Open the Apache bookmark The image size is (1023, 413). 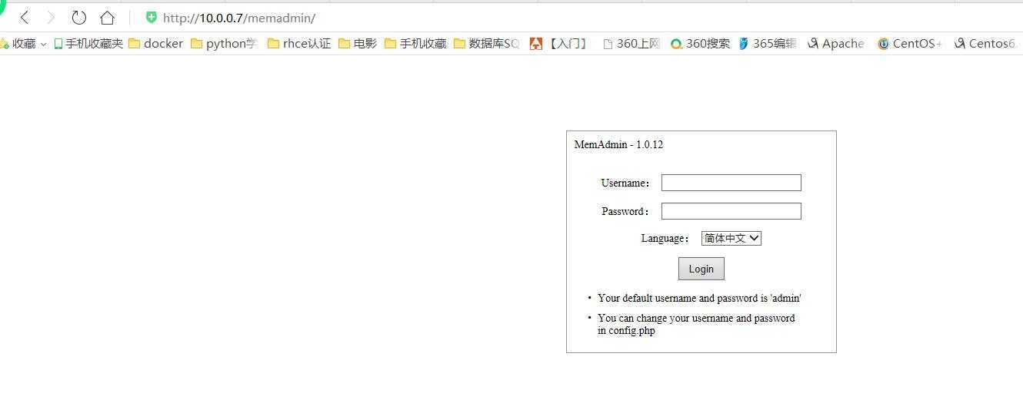pyautogui.click(x=835, y=44)
